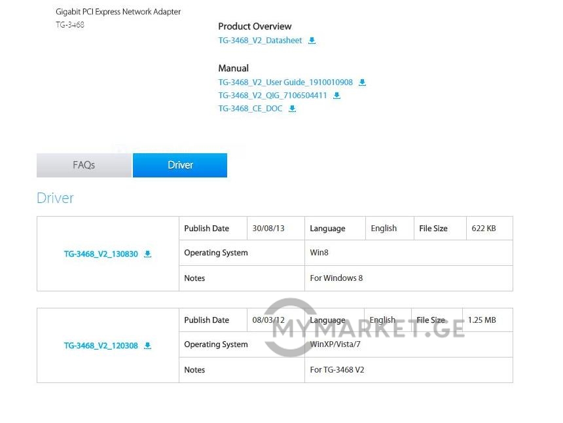Open the TG-3468_CE_DOC link
563x423 pixels.
[x=250, y=109]
